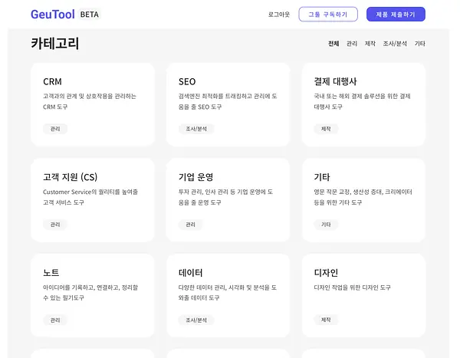Select the 기타 filter tab

tap(420, 44)
